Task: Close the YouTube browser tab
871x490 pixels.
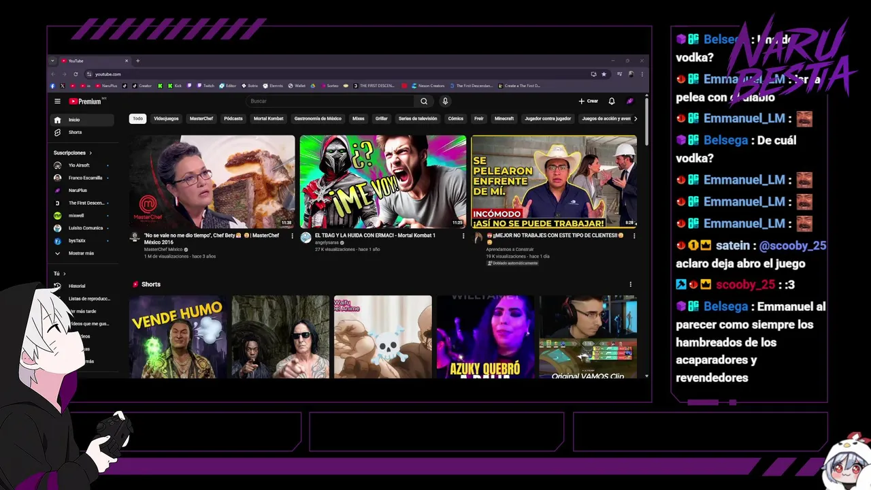Action: pos(126,61)
